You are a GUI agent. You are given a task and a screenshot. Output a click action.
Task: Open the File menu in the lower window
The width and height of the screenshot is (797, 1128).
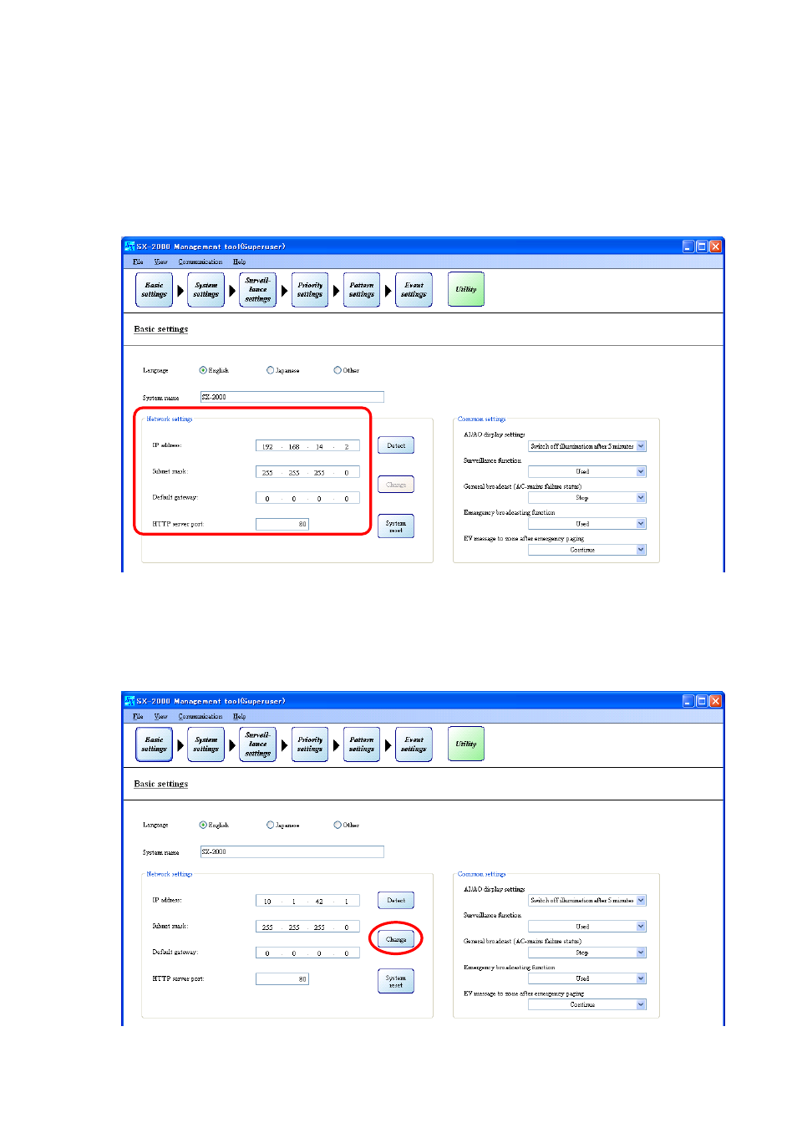pos(138,716)
